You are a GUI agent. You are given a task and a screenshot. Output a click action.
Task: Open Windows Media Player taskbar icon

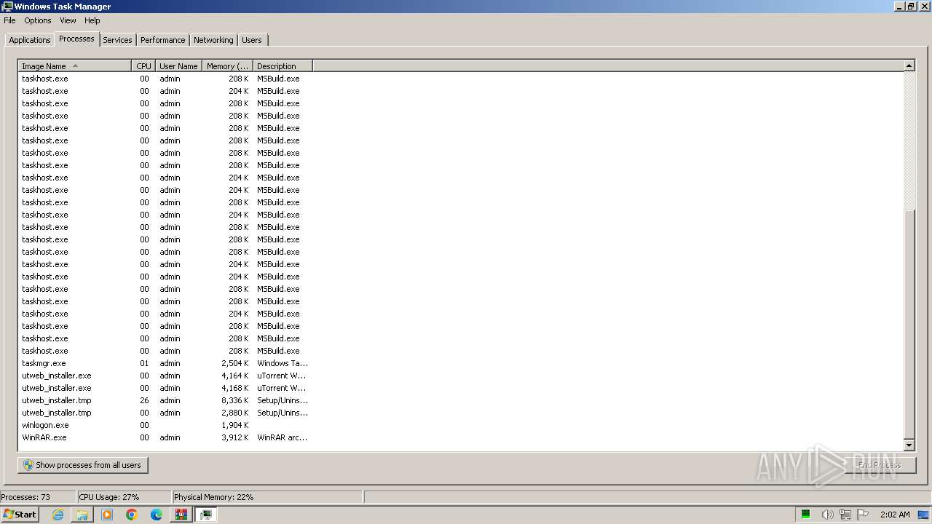(x=107, y=515)
